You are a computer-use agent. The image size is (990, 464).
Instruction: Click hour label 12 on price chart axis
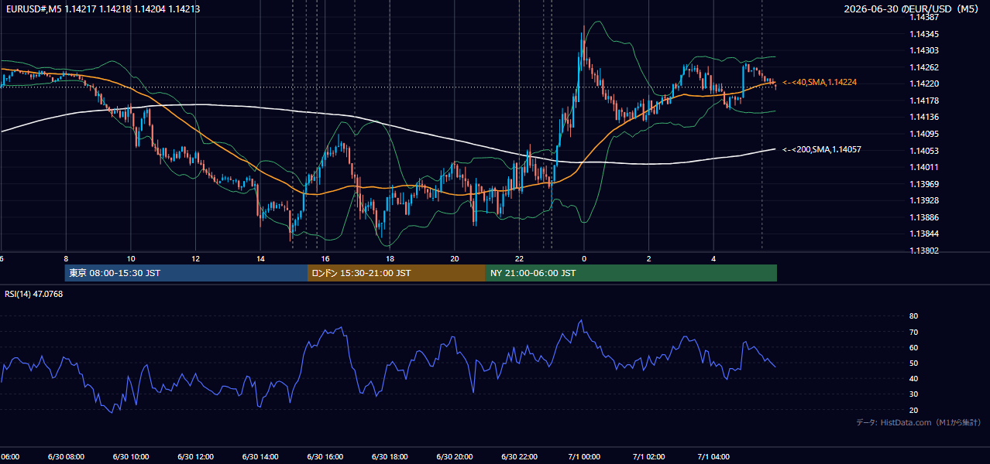196,258
